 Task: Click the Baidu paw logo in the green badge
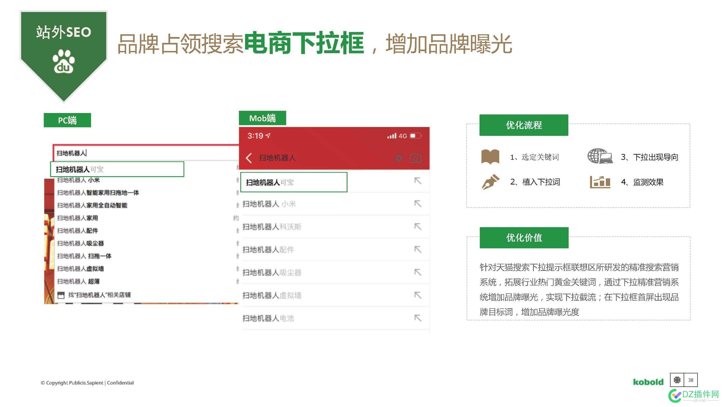pos(64,61)
